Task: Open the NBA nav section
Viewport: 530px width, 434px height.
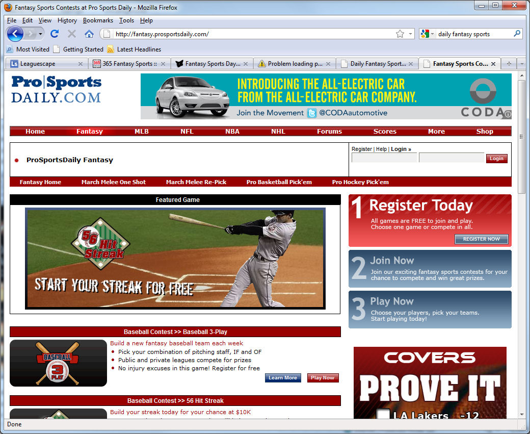Action: click(x=232, y=131)
